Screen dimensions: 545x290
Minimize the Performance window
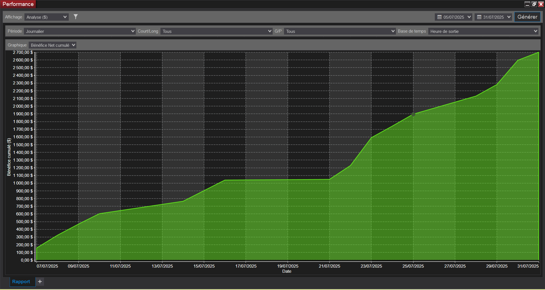(x=527, y=4)
